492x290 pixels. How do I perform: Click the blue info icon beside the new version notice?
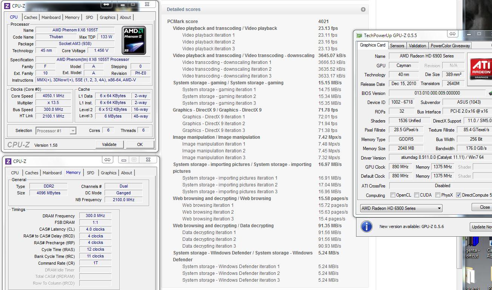tap(367, 226)
